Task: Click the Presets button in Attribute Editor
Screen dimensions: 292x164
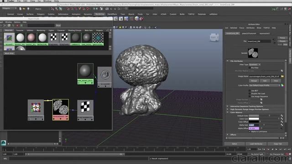Action: pyautogui.click(x=282, y=41)
